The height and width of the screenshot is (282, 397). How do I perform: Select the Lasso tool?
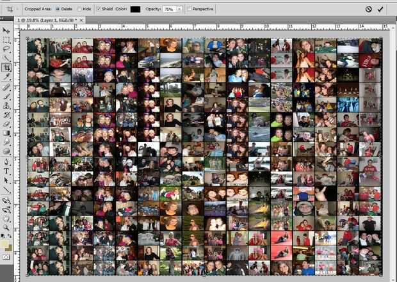pos(6,49)
